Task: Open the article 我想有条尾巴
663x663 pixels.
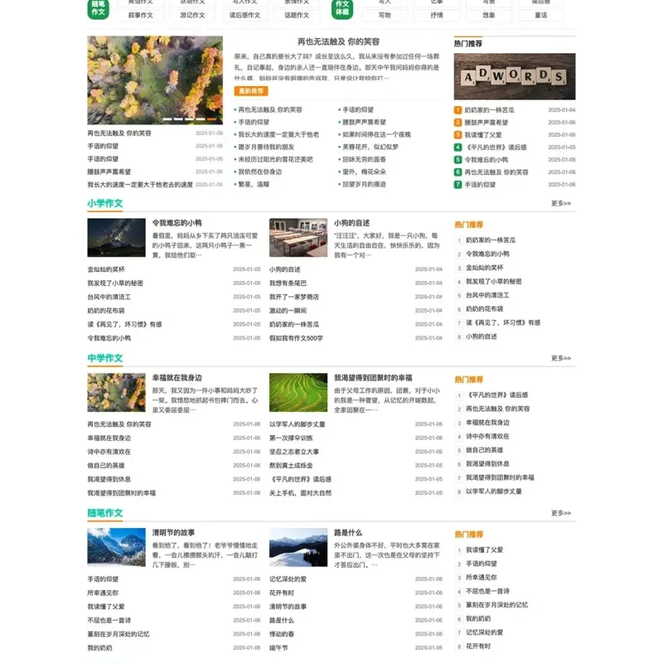Action: [288, 283]
